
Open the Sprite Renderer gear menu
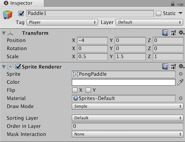click(x=181, y=66)
